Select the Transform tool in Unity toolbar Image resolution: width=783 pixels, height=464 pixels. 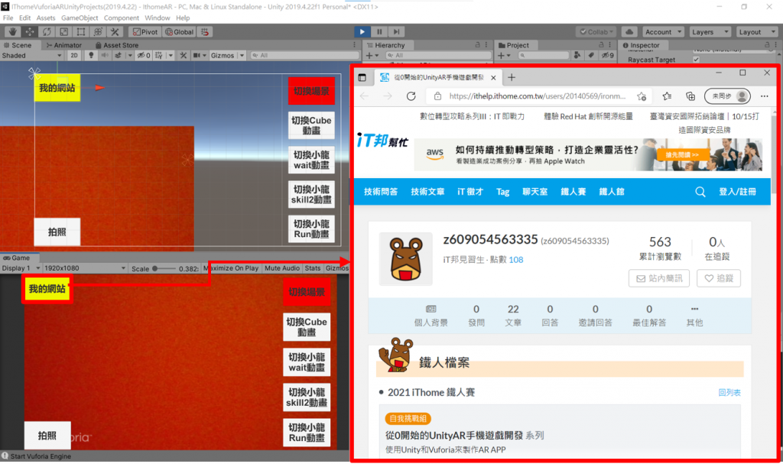pyautogui.click(x=98, y=32)
